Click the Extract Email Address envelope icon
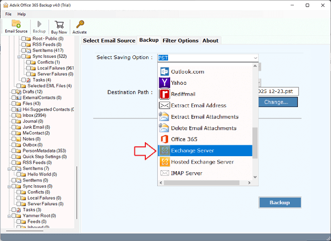331x241 pixels. [x=164, y=106]
